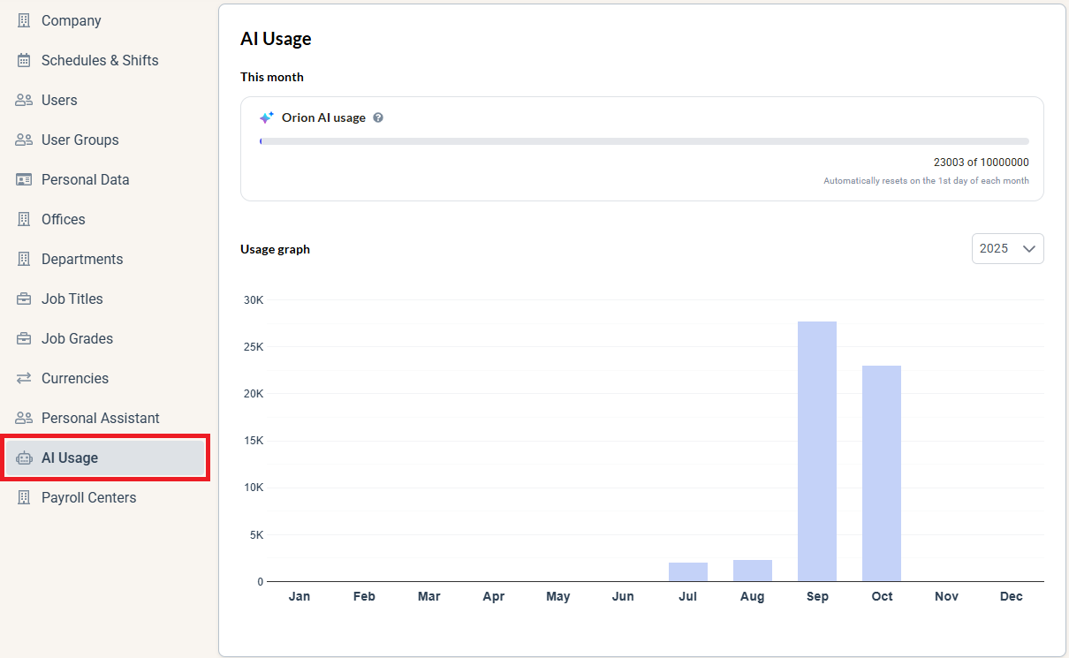This screenshot has width=1069, height=658.
Task: Click the Company building icon in sidebar
Action: [24, 20]
